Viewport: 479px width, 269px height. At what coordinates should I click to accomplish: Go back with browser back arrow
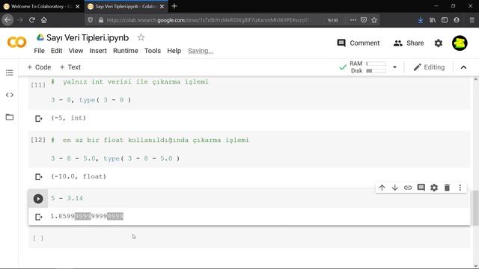[7, 20]
